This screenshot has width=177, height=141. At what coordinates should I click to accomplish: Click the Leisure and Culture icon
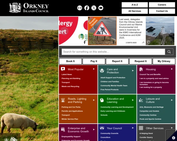click(141, 100)
